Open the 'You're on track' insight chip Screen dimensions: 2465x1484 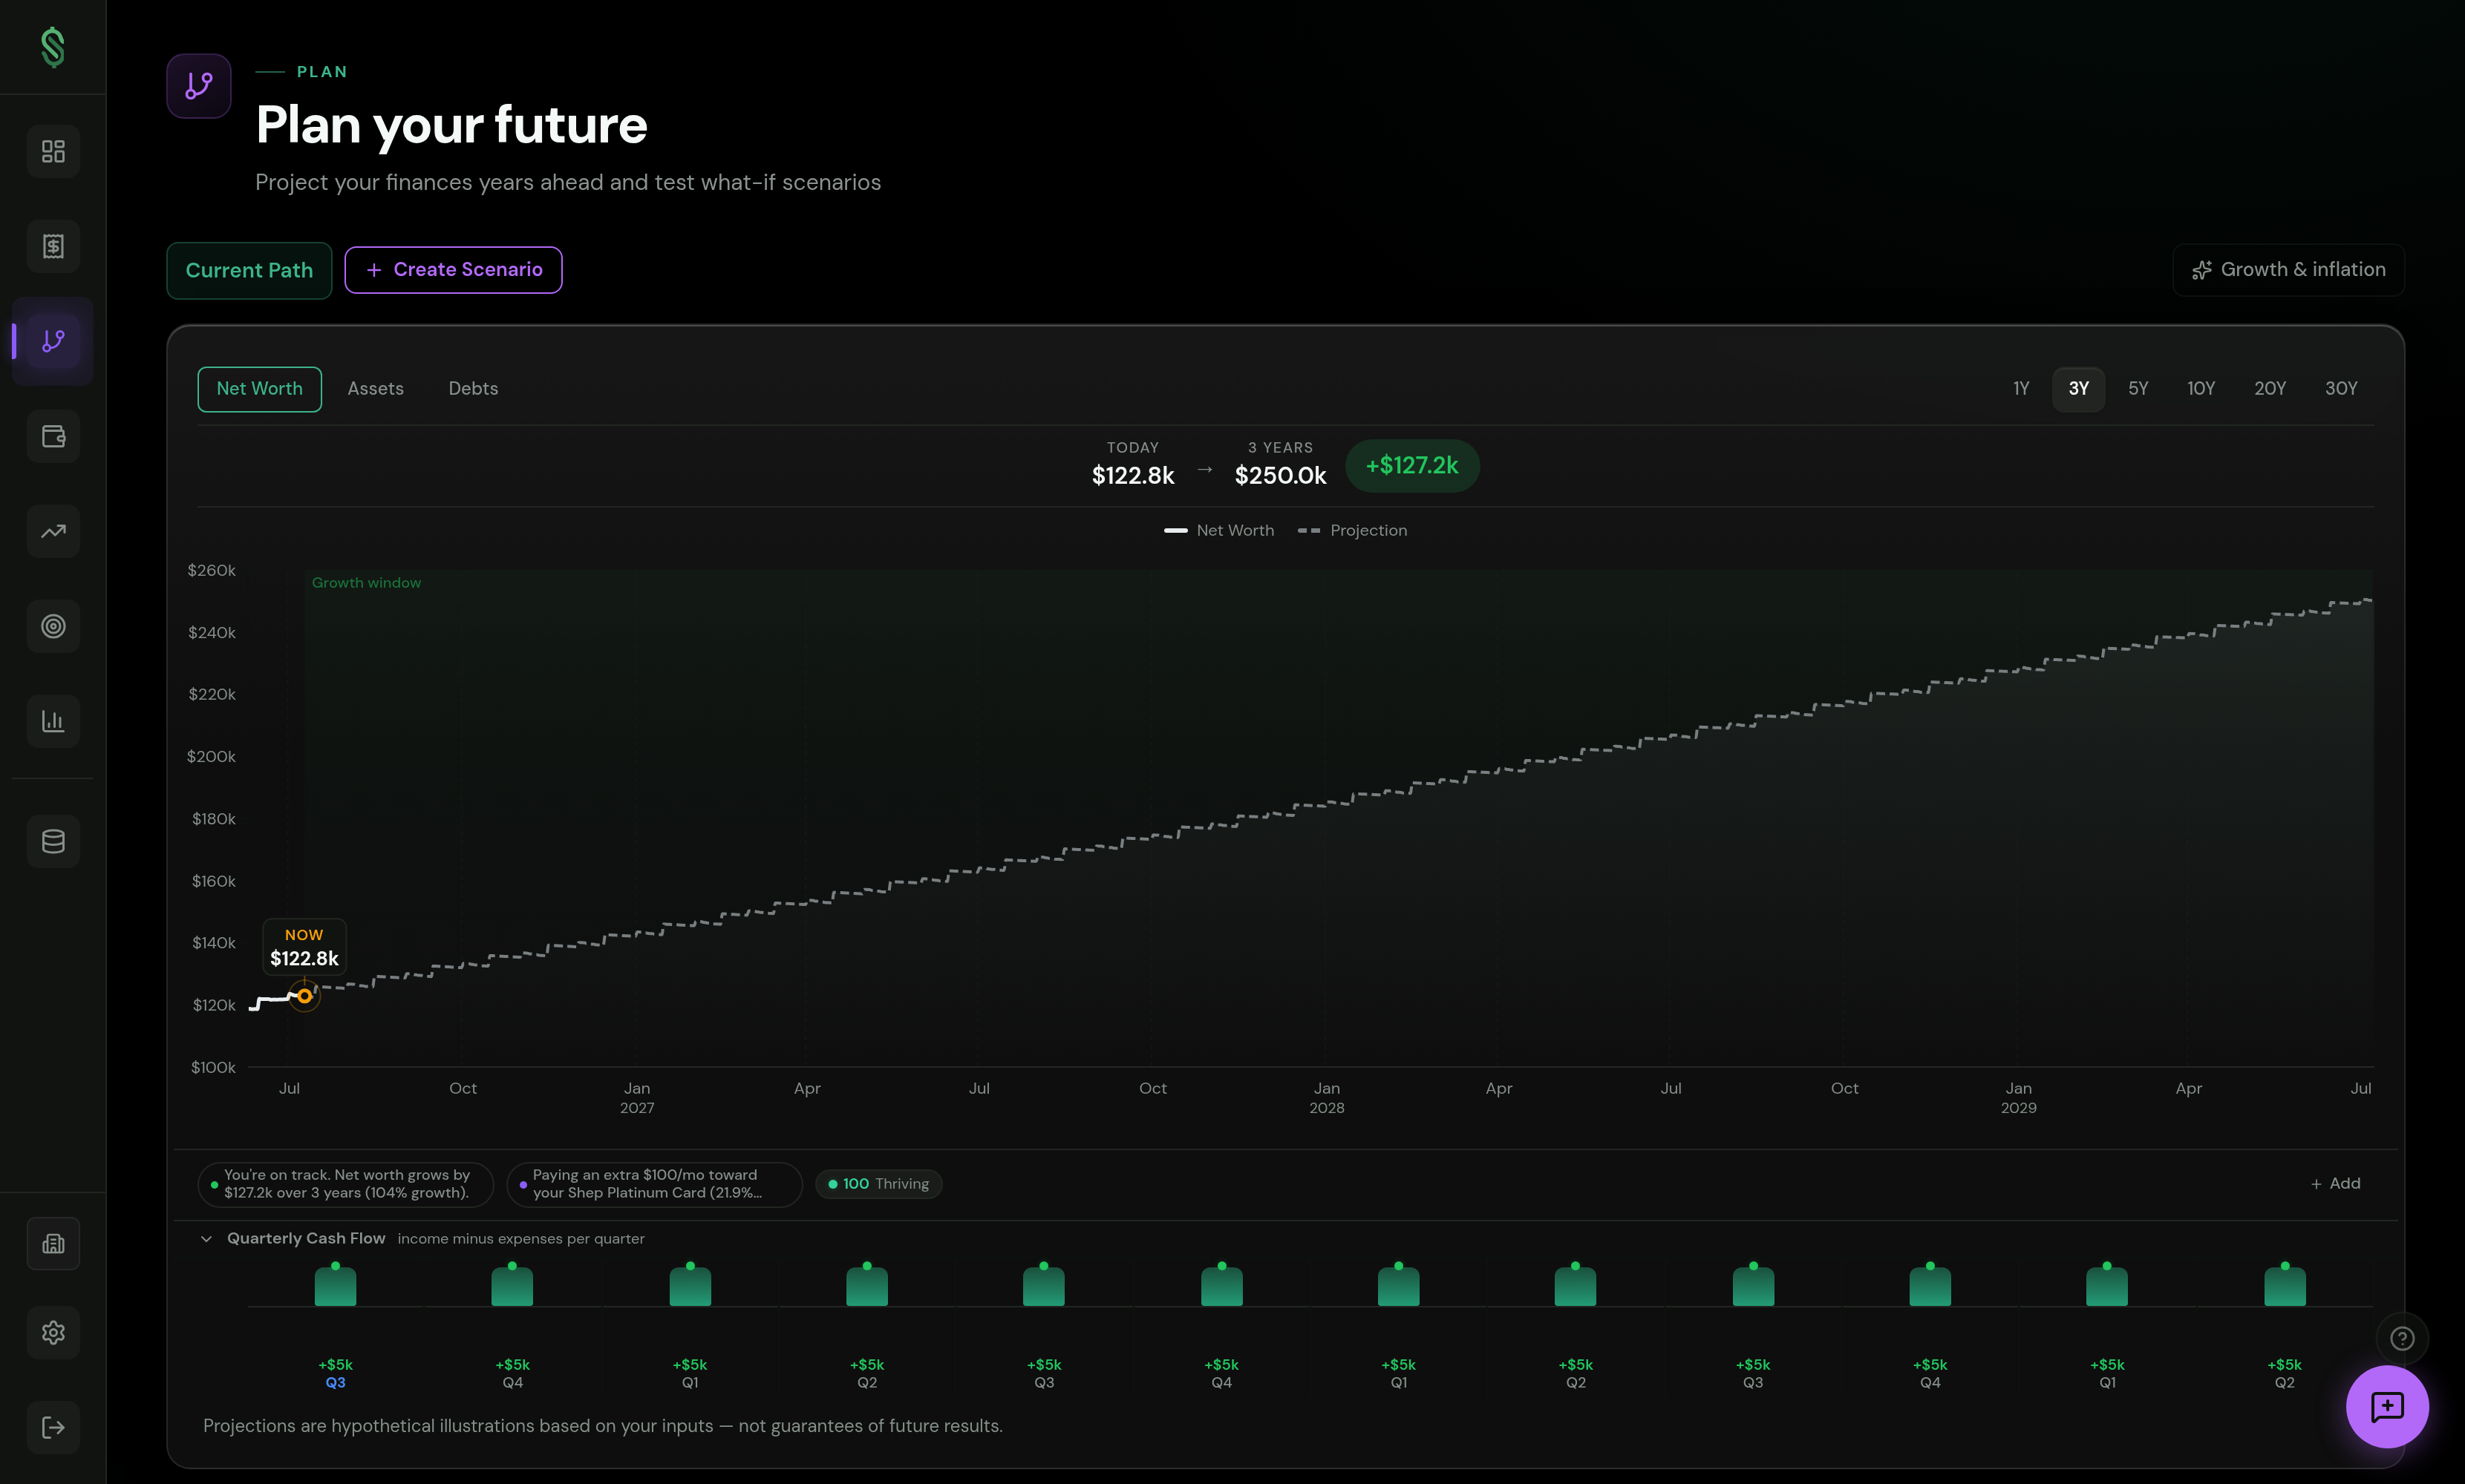click(x=345, y=1184)
